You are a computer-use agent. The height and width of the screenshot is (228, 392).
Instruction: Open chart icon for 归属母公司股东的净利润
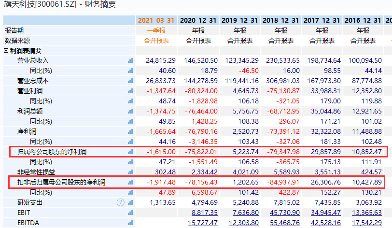point(130,152)
